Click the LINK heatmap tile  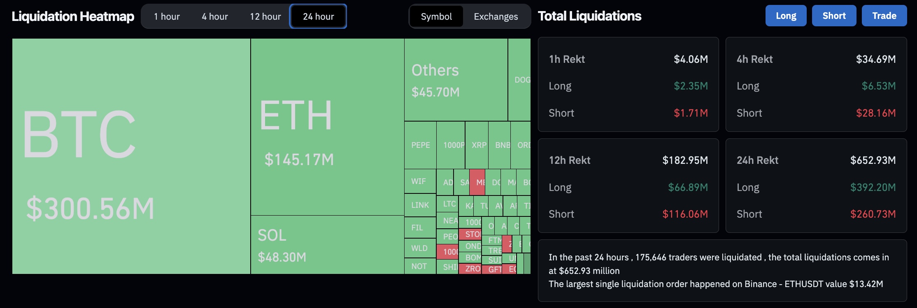(x=420, y=205)
